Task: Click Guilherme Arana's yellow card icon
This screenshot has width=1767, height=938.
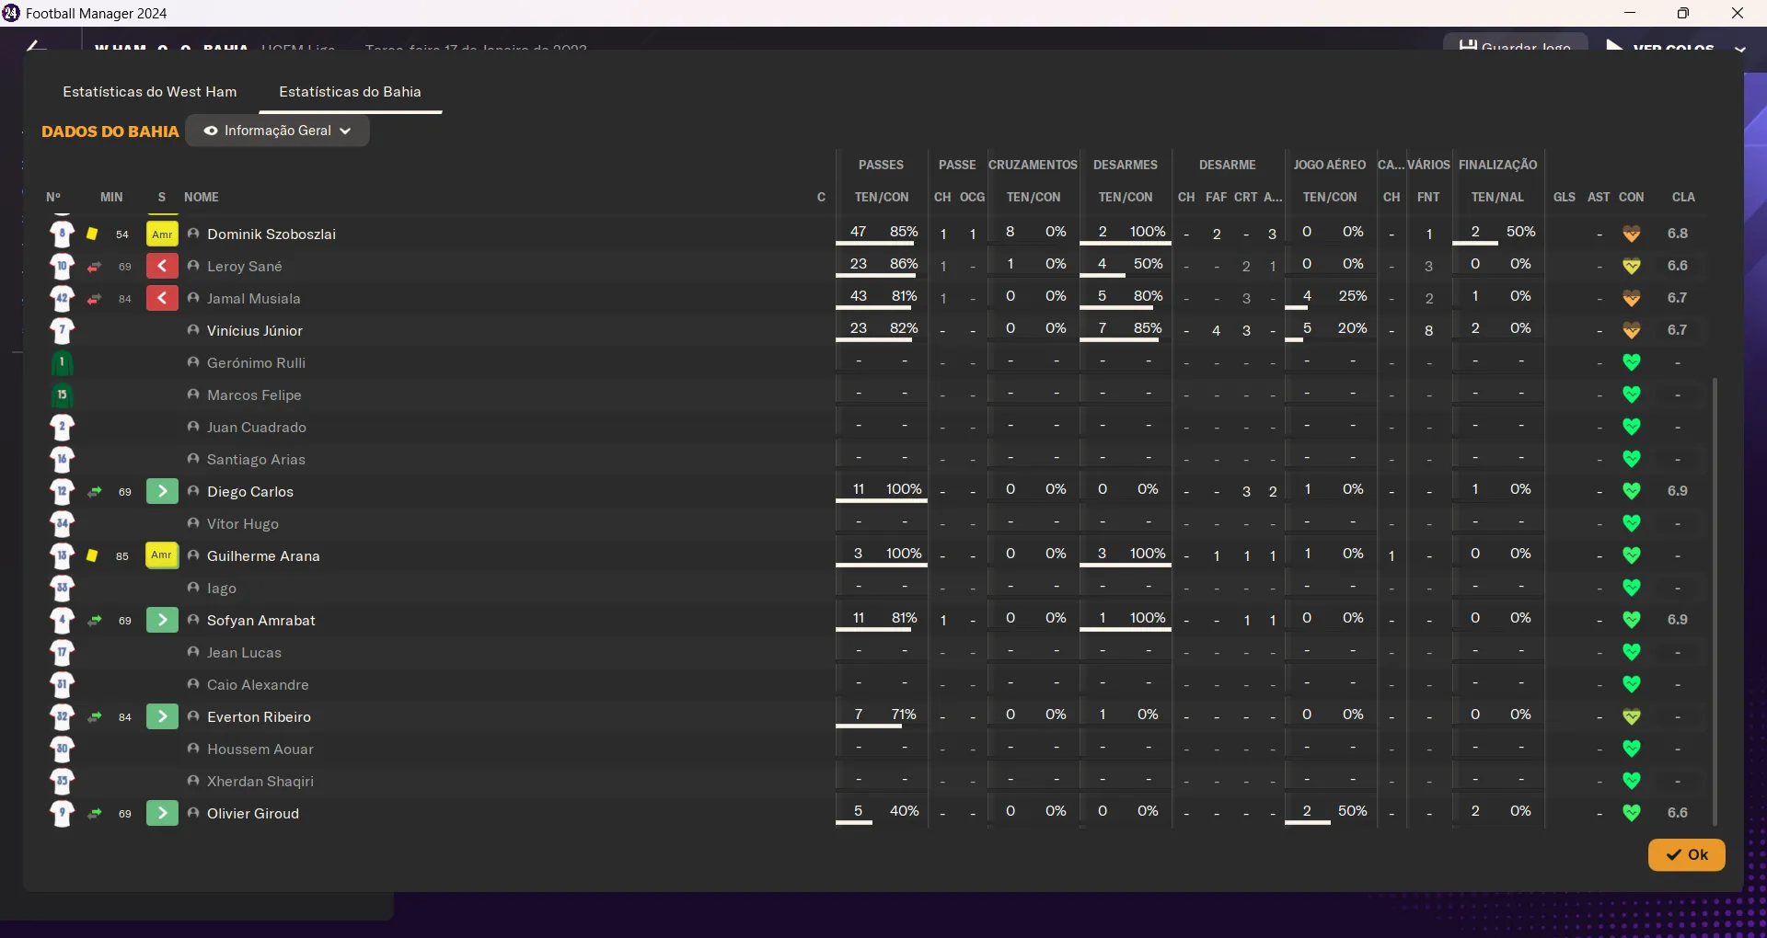Action: (x=92, y=556)
